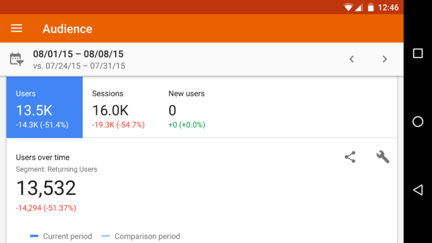Tap the Users over time heading
This screenshot has height=243, width=432.
[x=43, y=157]
